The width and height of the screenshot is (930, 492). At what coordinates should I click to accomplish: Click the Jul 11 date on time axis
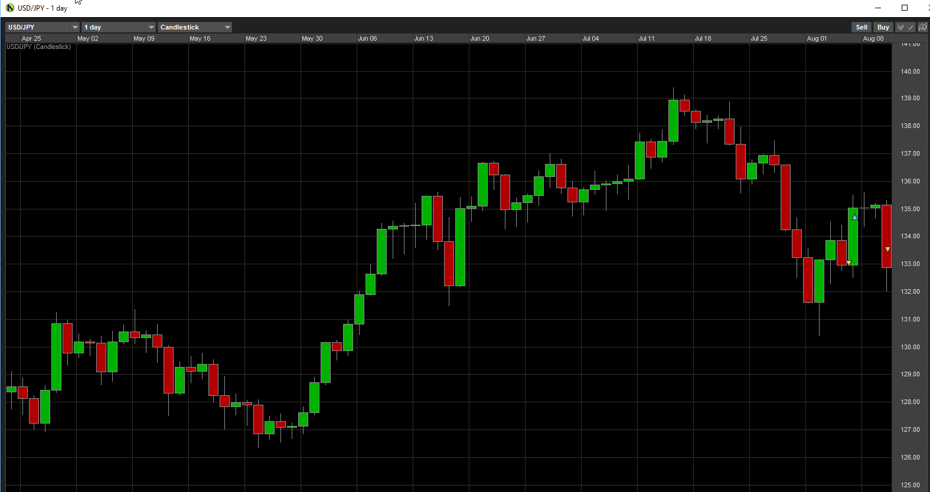pyautogui.click(x=646, y=38)
